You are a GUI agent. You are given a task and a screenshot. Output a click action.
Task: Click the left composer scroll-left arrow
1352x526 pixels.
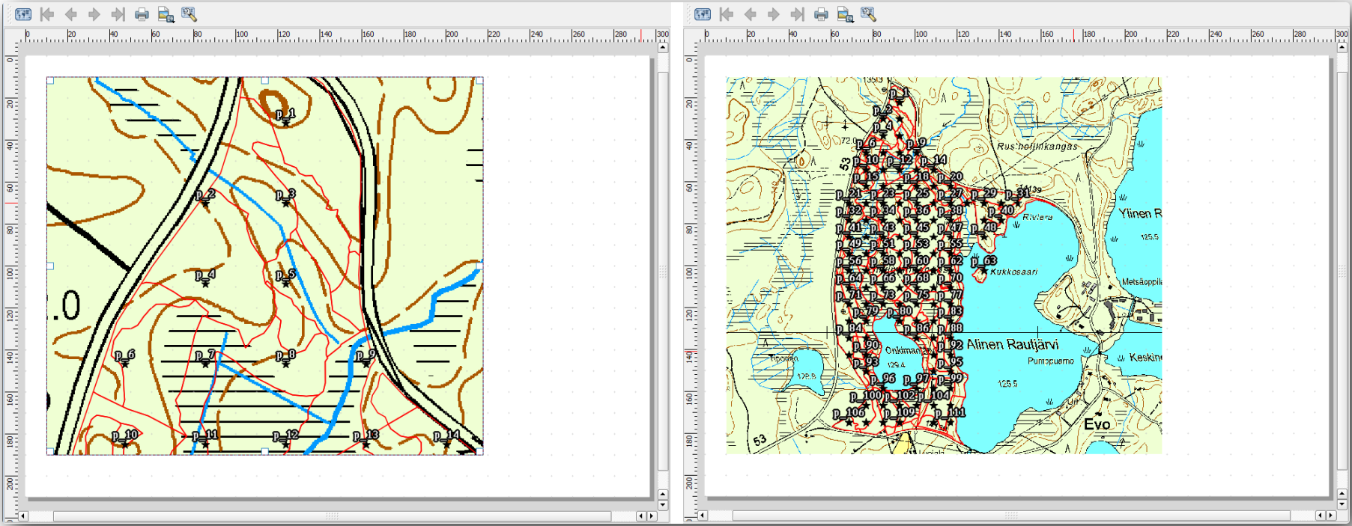(x=23, y=516)
